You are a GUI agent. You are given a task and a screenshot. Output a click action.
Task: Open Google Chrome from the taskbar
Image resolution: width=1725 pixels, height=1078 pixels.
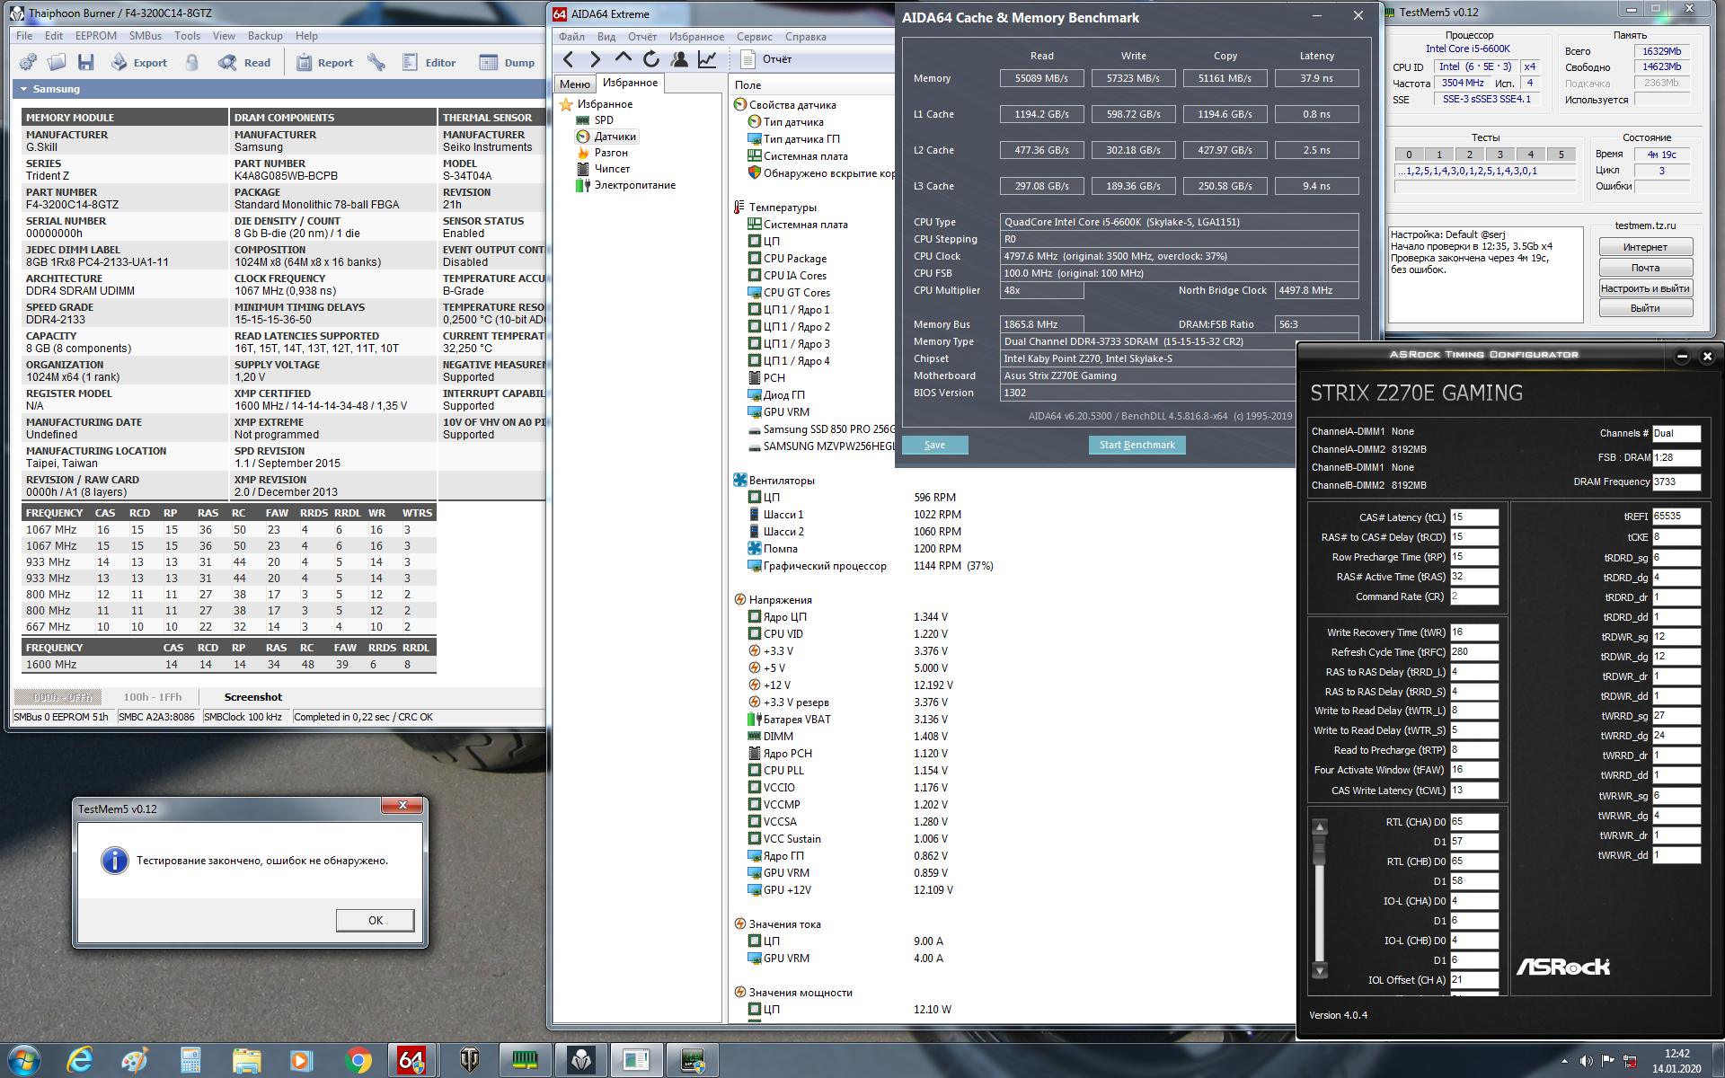point(358,1060)
